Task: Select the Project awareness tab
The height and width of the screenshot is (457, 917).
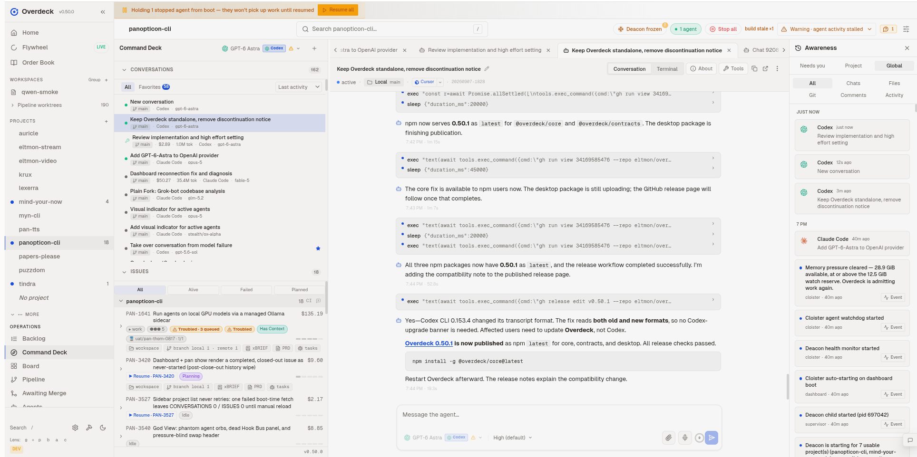Action: (x=853, y=66)
